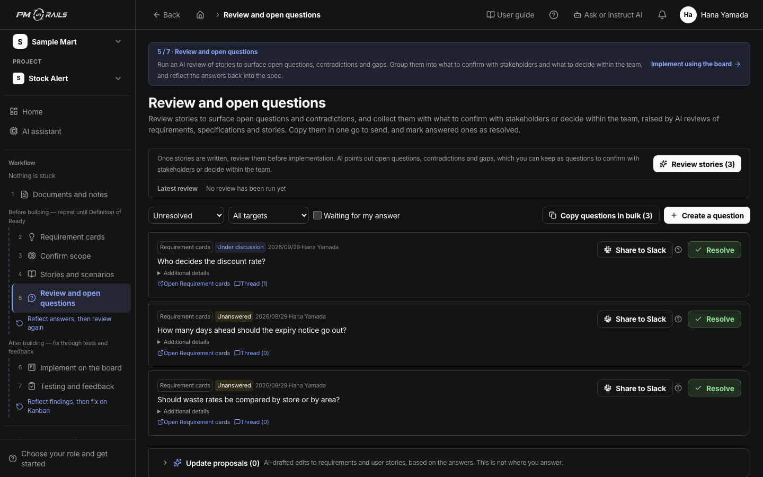This screenshot has width=763, height=477.
Task: Open the All targets filter dropdown
Action: (x=269, y=215)
